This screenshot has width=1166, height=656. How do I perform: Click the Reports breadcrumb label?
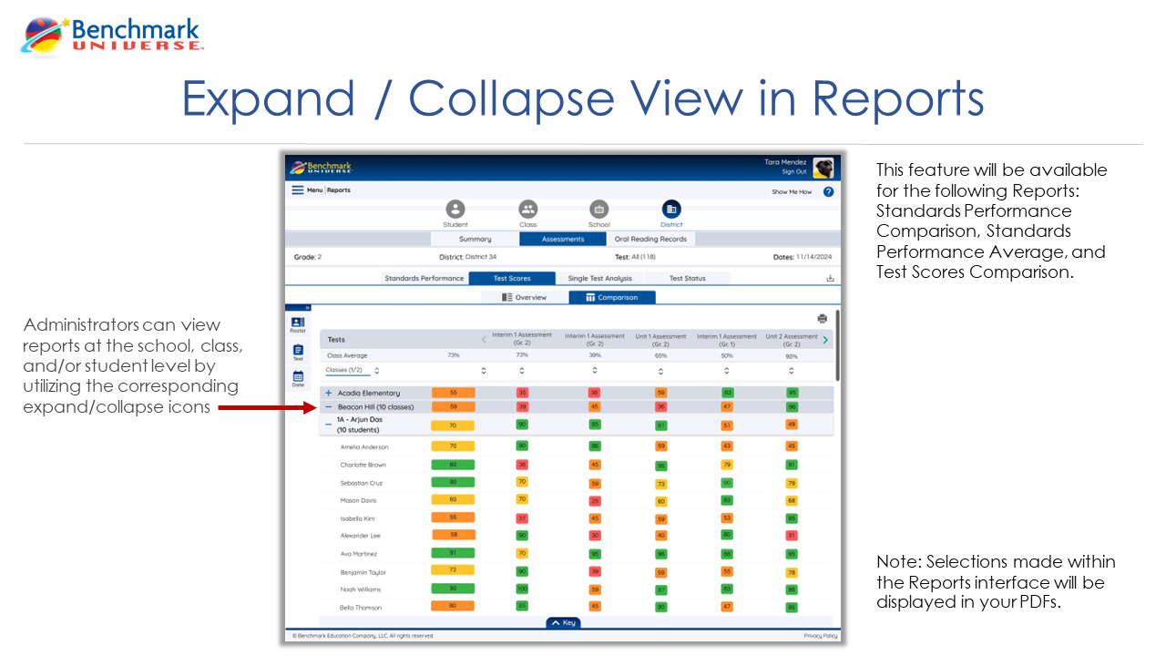(x=339, y=190)
